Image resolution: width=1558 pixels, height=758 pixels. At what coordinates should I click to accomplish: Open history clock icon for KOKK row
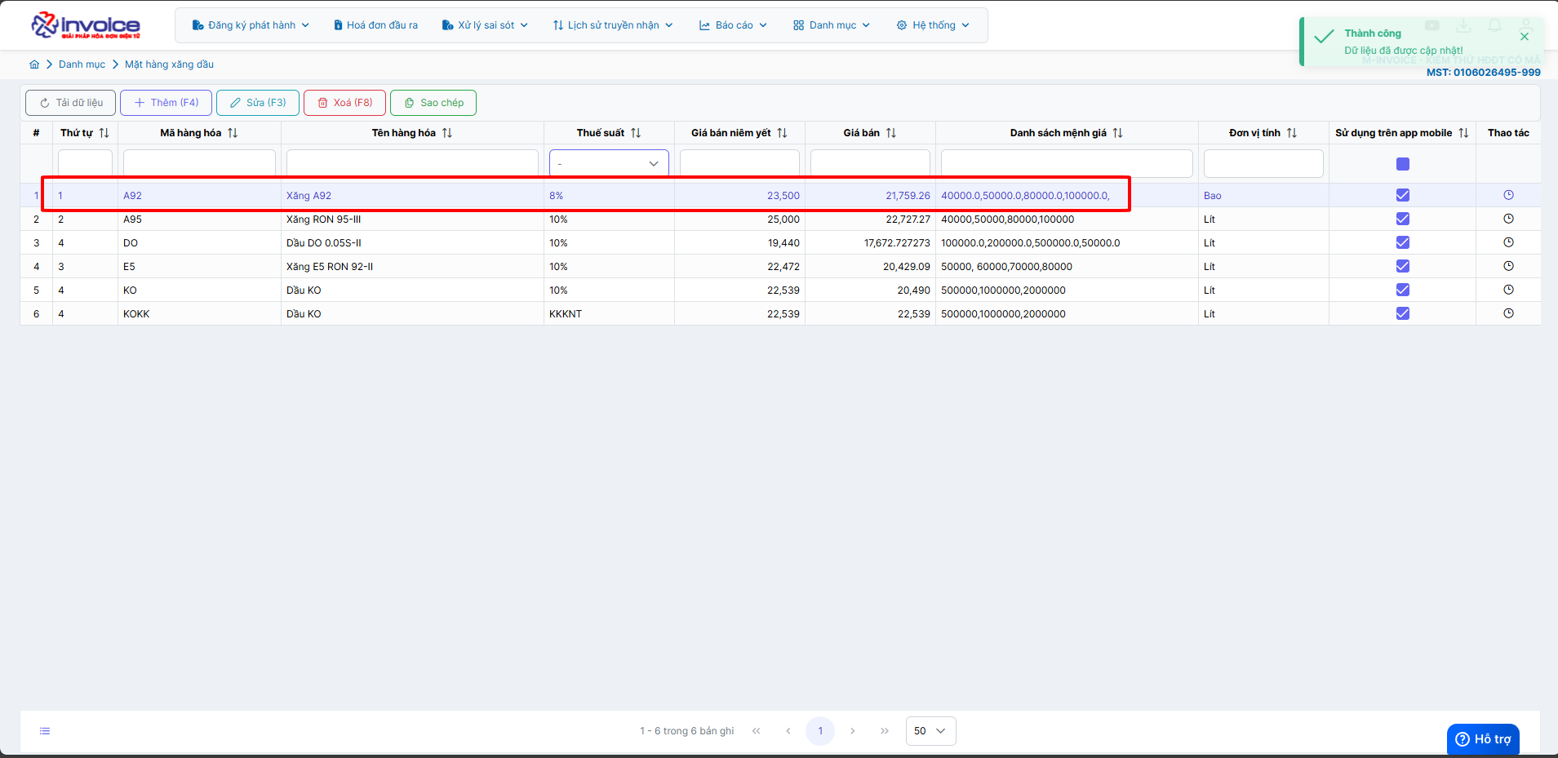(1508, 313)
